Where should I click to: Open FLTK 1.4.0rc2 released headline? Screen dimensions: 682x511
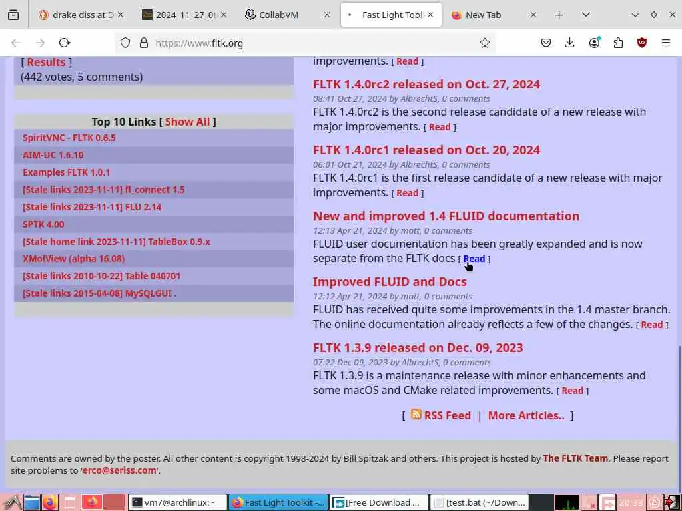point(426,84)
